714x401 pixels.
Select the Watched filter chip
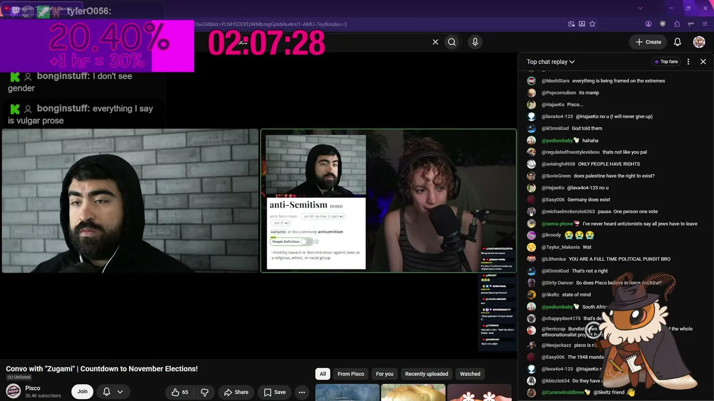click(x=470, y=374)
